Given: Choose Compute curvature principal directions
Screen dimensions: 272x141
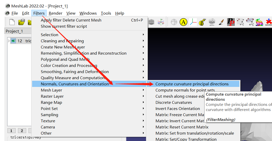Looking at the screenshot, I should coord(192,84).
